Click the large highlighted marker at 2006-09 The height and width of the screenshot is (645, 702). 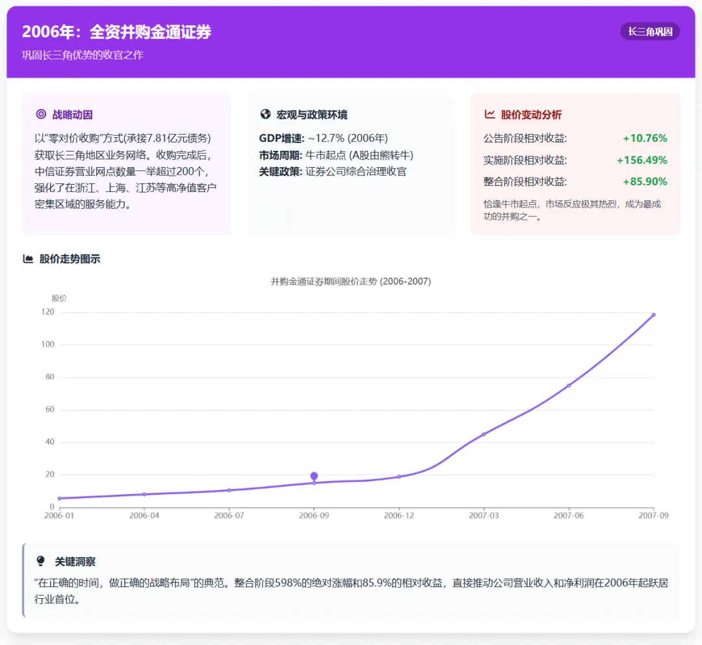[x=314, y=476]
